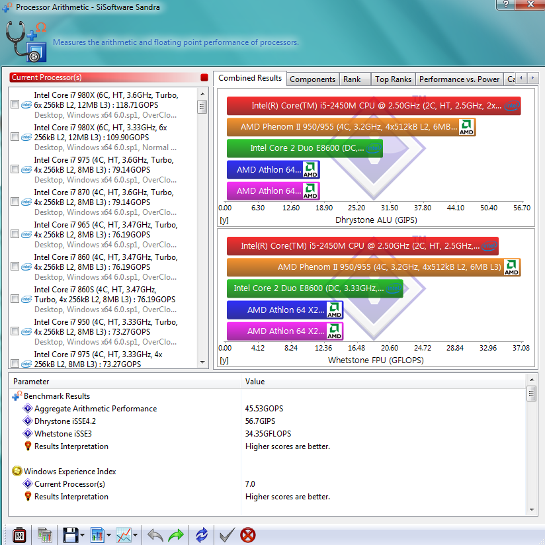Click the tab strip scroll-left arrow

click(x=521, y=78)
